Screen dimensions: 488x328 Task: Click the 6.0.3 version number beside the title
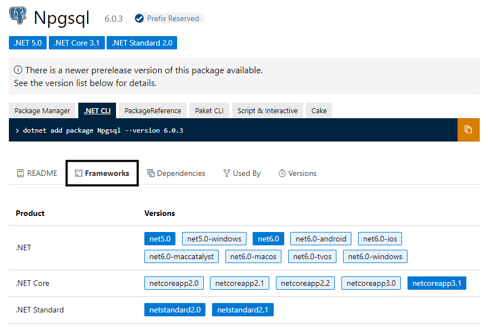coord(114,19)
